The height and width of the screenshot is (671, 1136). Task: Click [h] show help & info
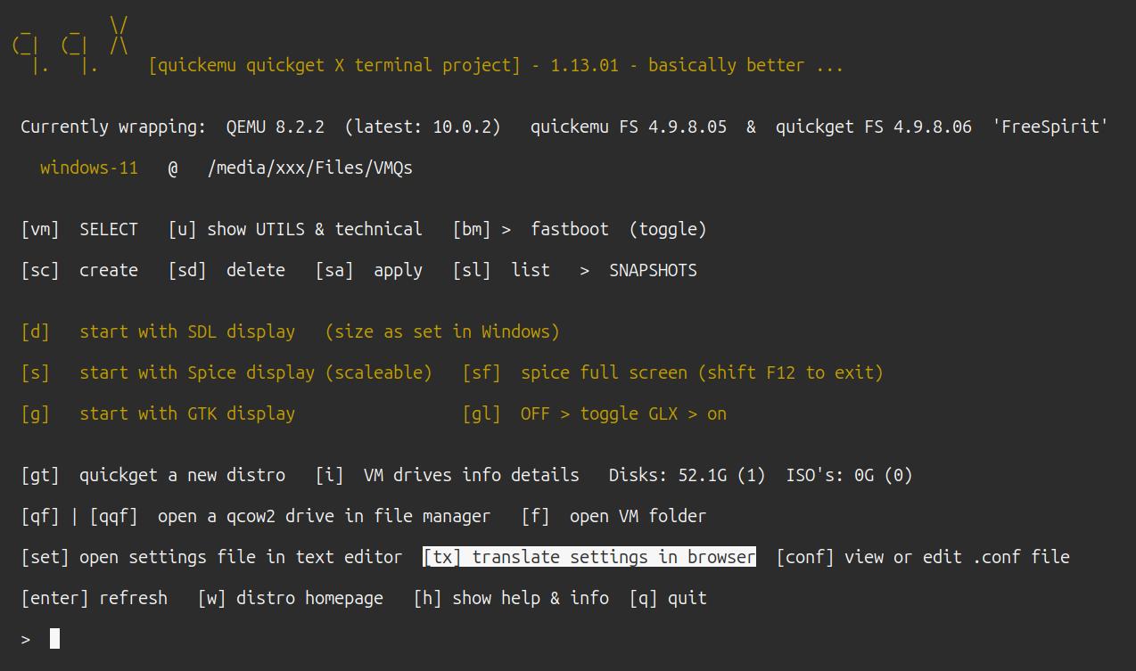[x=511, y=599]
